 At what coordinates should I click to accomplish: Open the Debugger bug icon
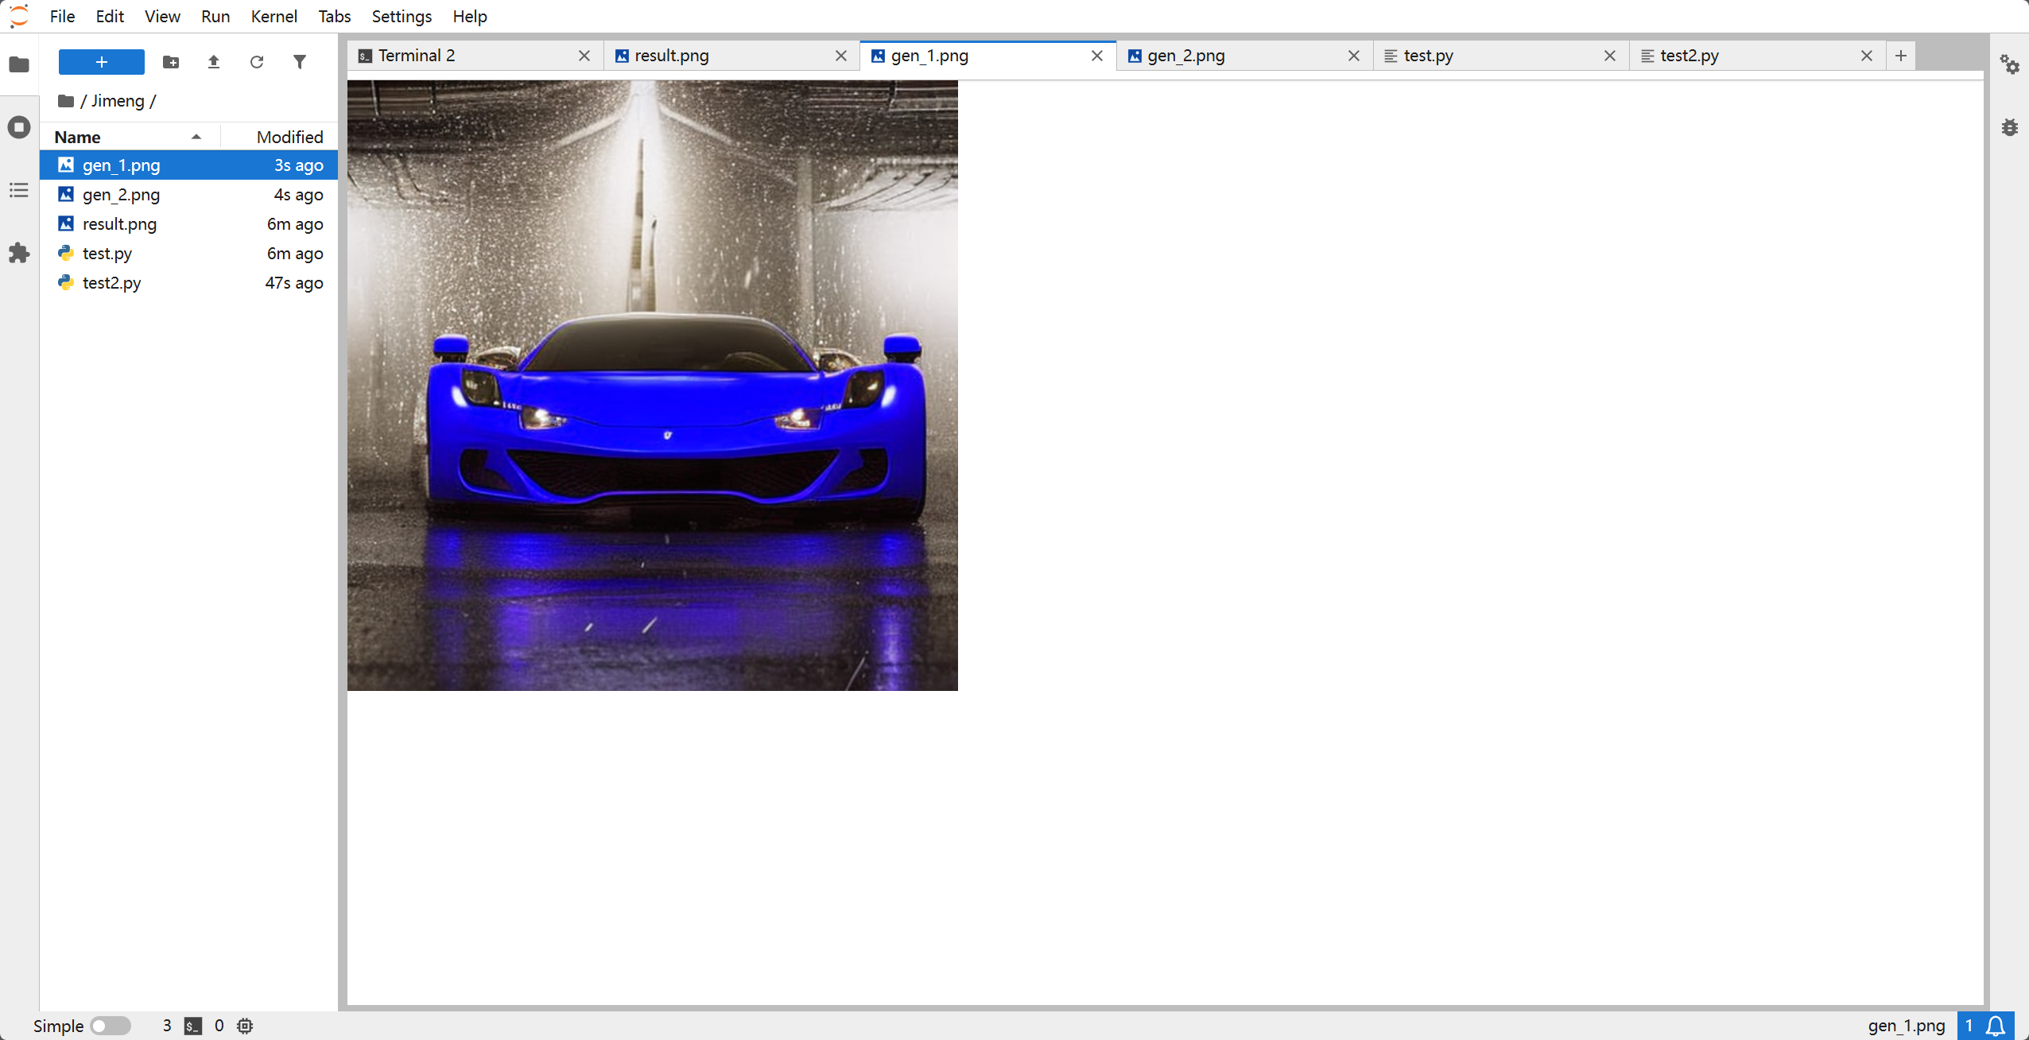[x=2010, y=127]
